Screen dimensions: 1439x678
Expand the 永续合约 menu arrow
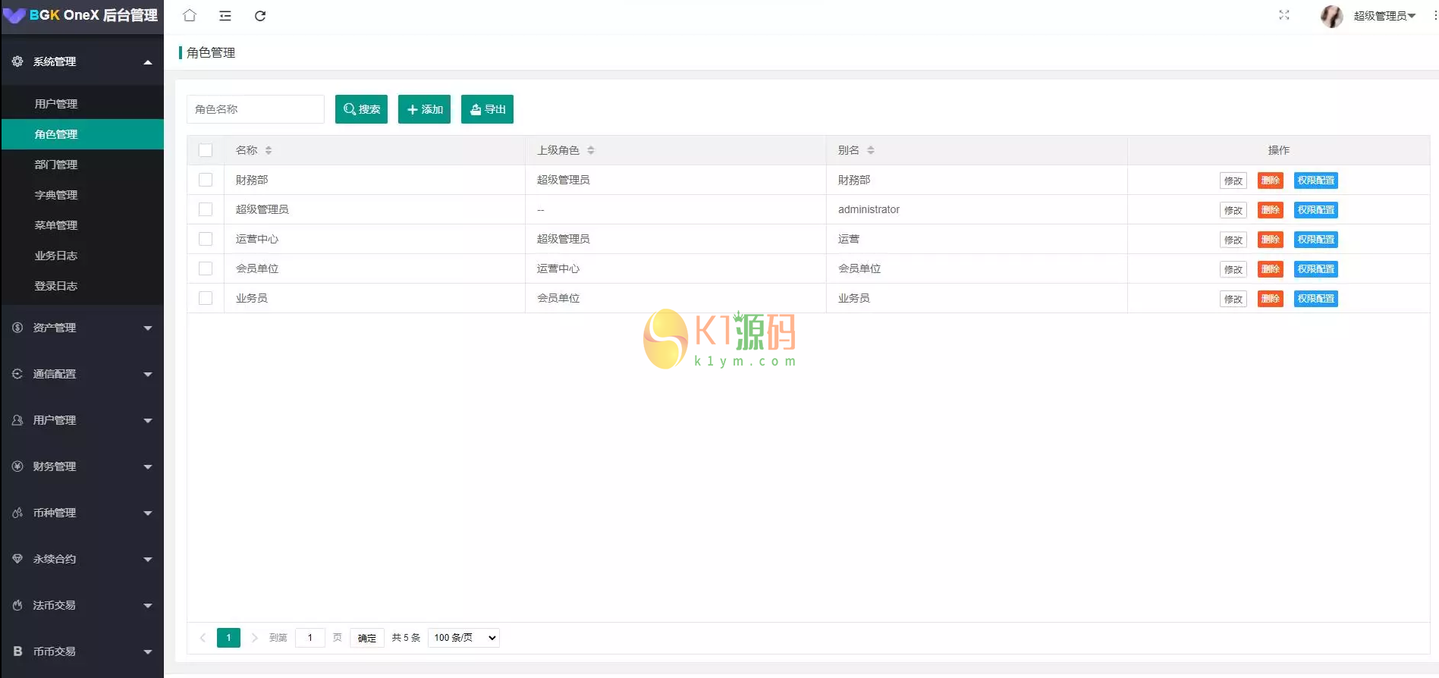(148, 560)
